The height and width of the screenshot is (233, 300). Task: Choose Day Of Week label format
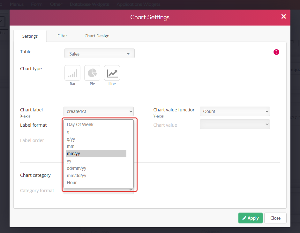tap(96, 124)
